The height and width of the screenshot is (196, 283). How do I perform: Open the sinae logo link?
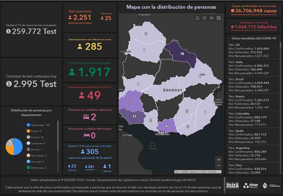coord(250,186)
